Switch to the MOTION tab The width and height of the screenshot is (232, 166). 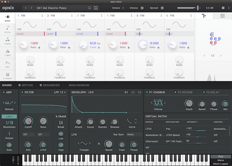click(x=27, y=85)
